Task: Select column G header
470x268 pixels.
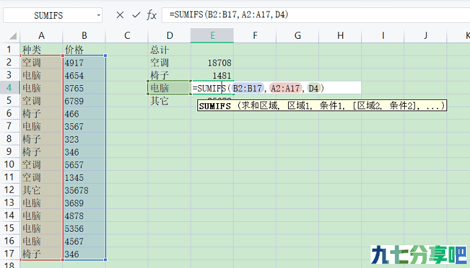Action: pos(297,36)
